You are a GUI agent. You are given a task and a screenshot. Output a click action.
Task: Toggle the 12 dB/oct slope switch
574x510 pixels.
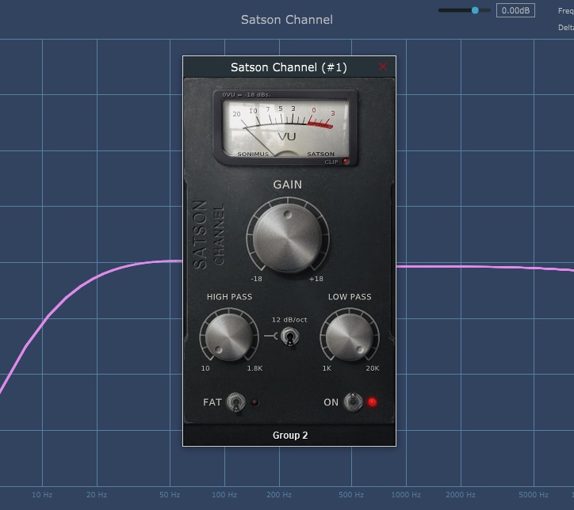290,337
